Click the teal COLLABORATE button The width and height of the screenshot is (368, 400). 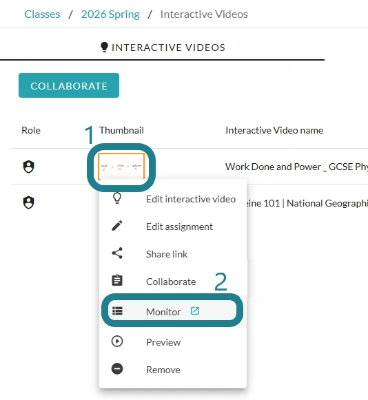69,85
